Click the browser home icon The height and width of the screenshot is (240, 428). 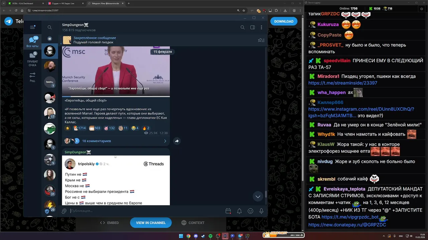point(22,10)
